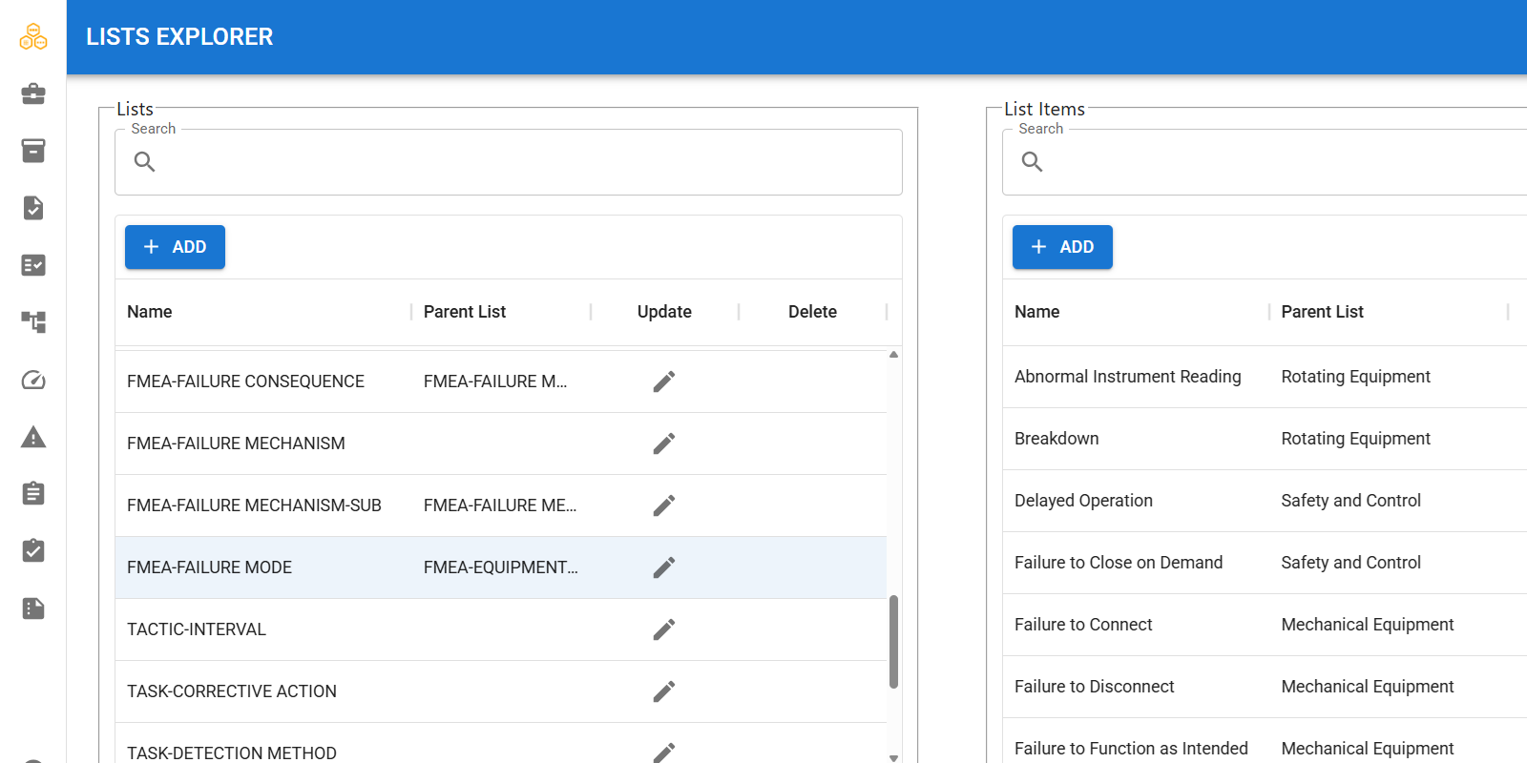Open the briefcase icon in sidebar
This screenshot has height=763, width=1527.
[33, 93]
